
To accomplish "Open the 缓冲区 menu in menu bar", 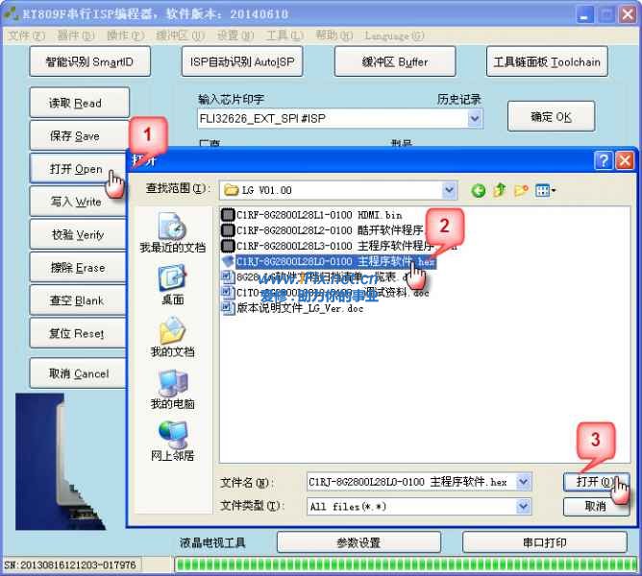I will [x=180, y=36].
